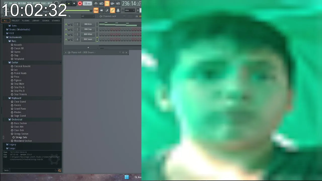322x181 pixels.
Task: Mute the 808 Snare channel
Action: pos(66,39)
